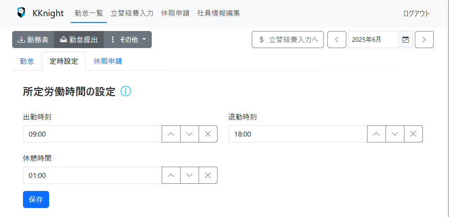This screenshot has width=449, height=217.
Task: Click the info icon beside 所定労働時間の設定
Action: point(126,91)
